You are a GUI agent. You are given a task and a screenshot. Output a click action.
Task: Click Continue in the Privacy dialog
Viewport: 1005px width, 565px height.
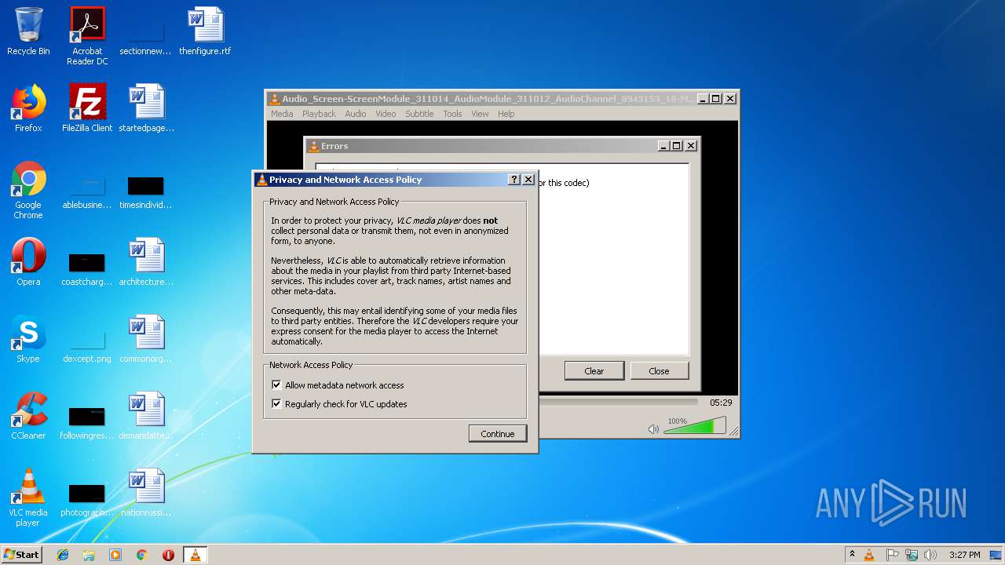click(x=498, y=434)
